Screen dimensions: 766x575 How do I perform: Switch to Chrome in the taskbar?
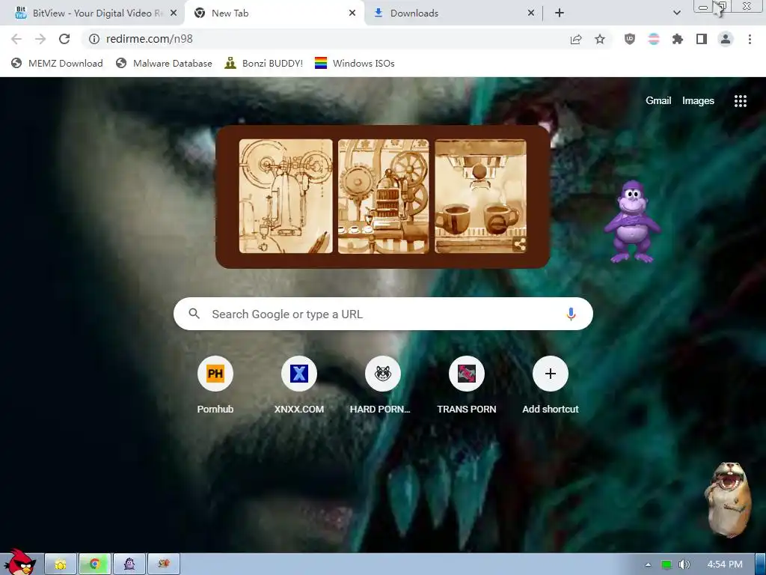click(95, 565)
